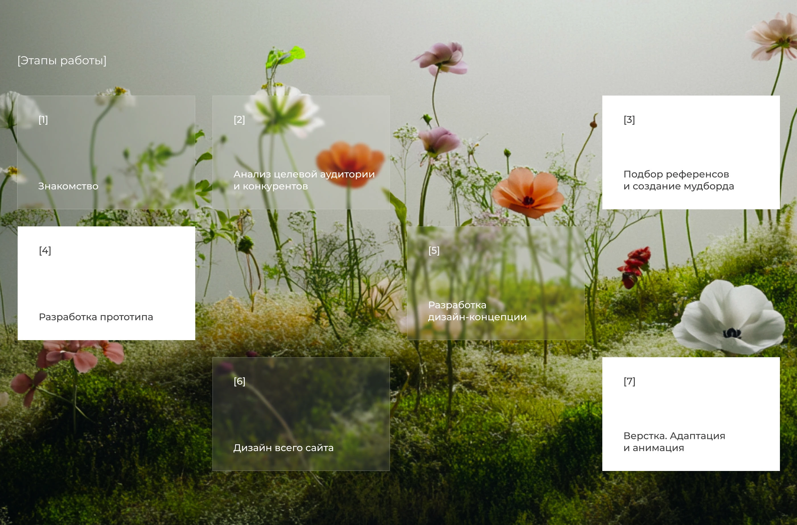Click the text 'и конкурентов'
This screenshot has width=797, height=525.
(x=271, y=186)
